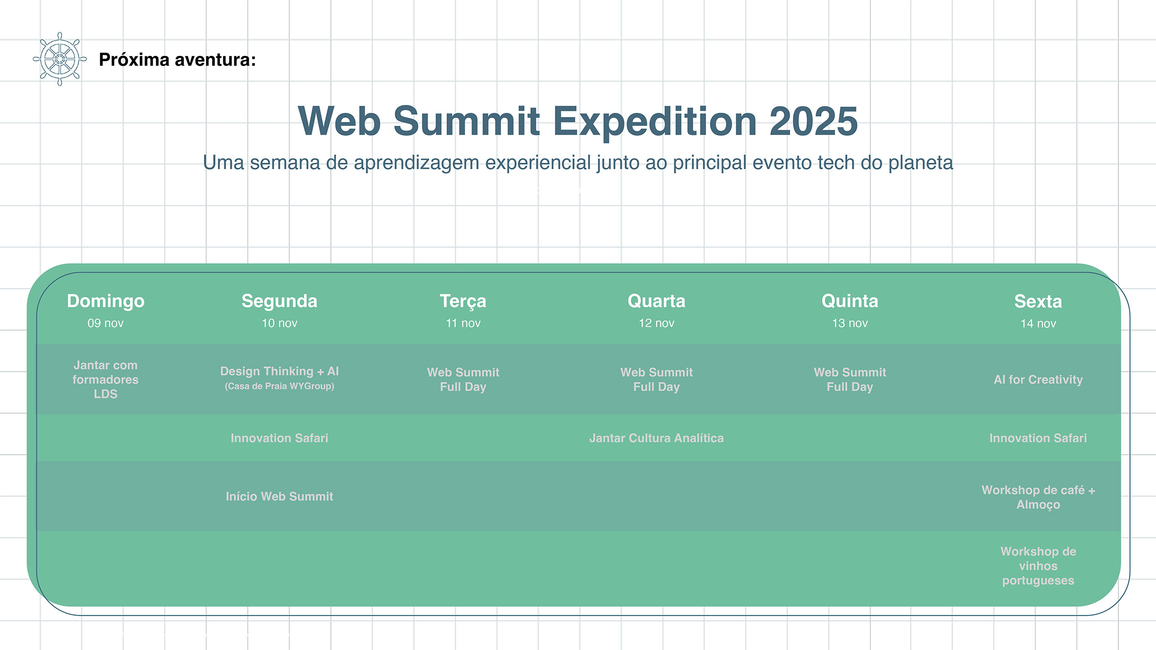Select the '10 nov' date
1156x650 pixels.
pyautogui.click(x=279, y=323)
